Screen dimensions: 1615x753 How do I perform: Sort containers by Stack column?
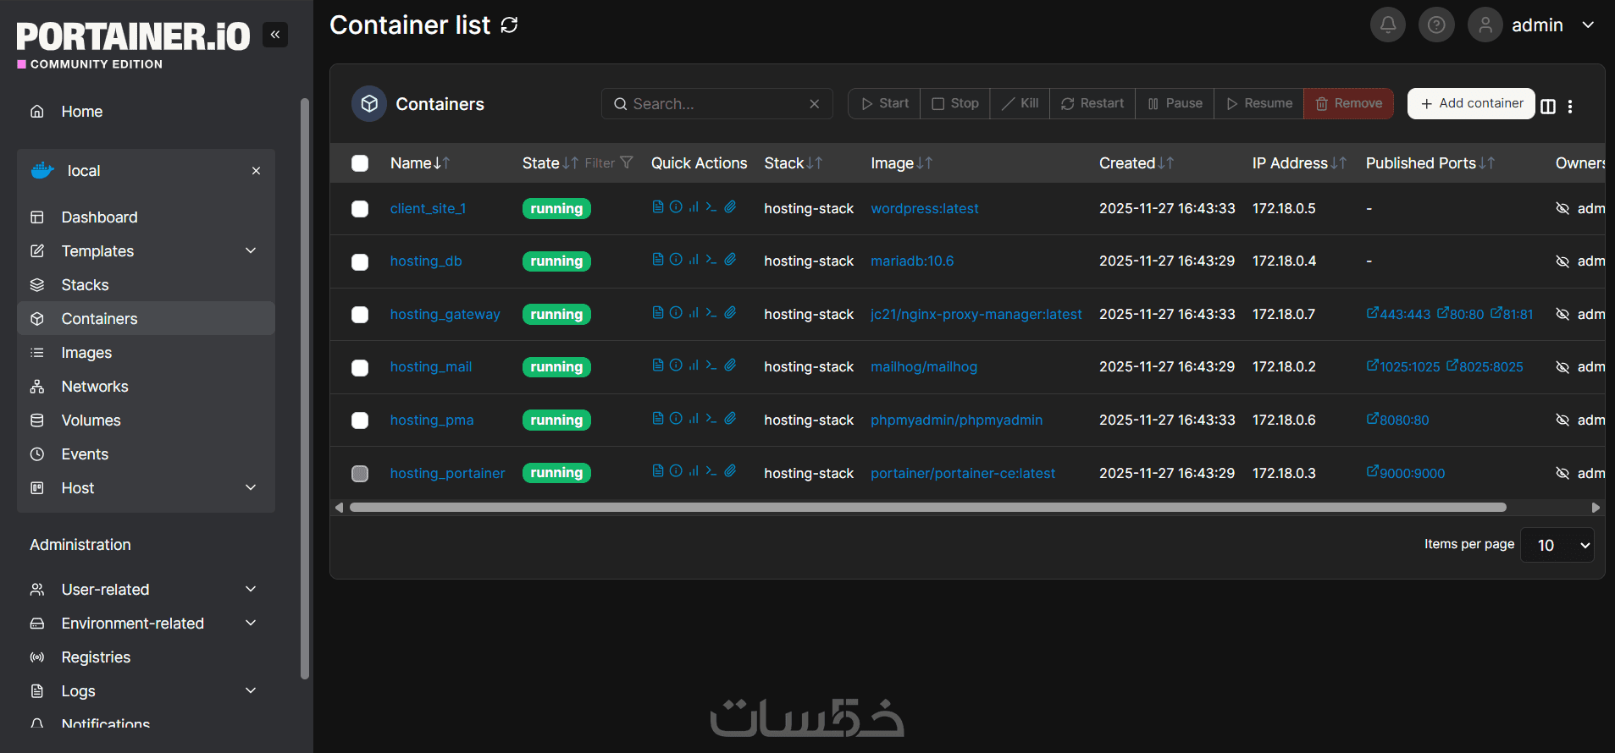point(794,163)
